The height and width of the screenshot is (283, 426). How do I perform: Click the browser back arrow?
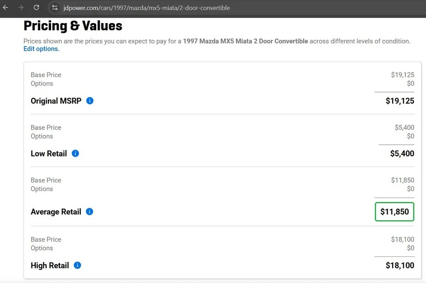(x=5, y=8)
